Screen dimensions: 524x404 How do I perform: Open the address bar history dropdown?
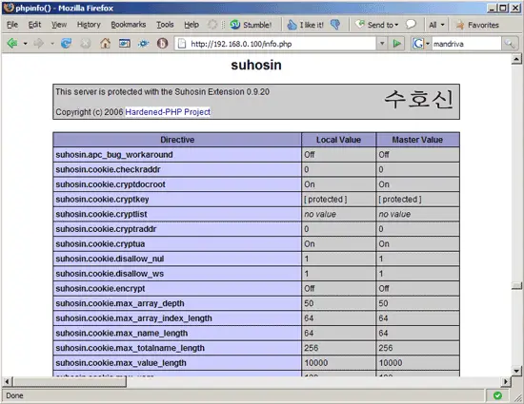pyautogui.click(x=382, y=44)
